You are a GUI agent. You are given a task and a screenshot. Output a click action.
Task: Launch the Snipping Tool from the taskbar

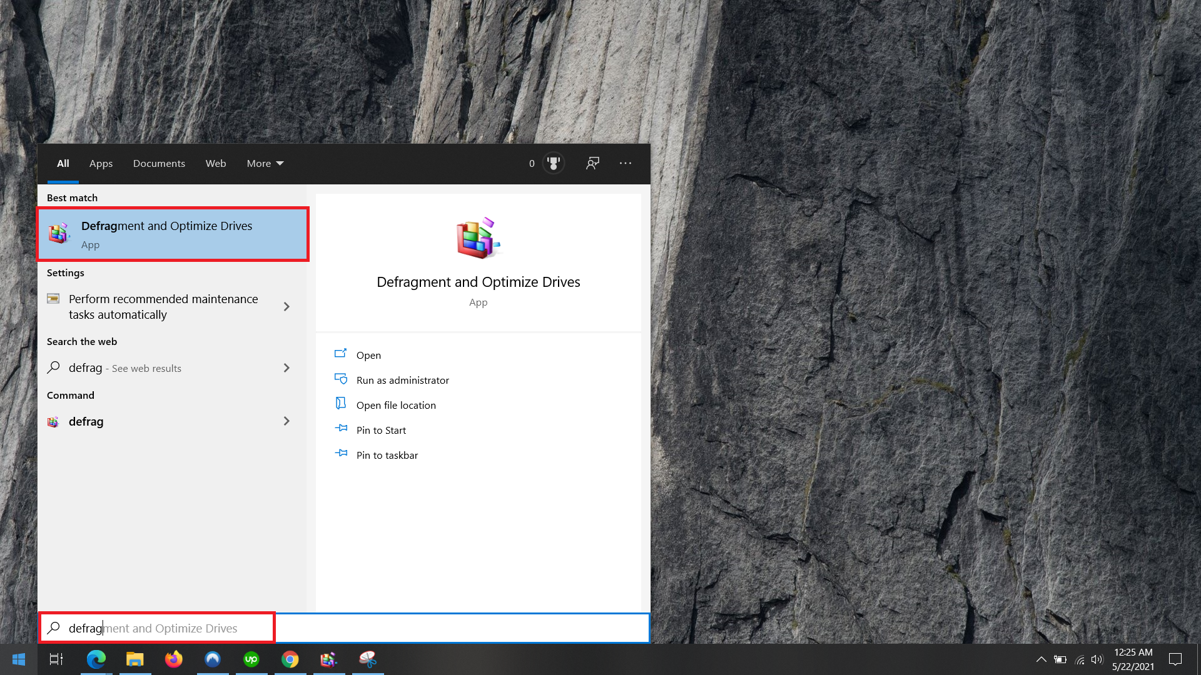click(x=368, y=659)
